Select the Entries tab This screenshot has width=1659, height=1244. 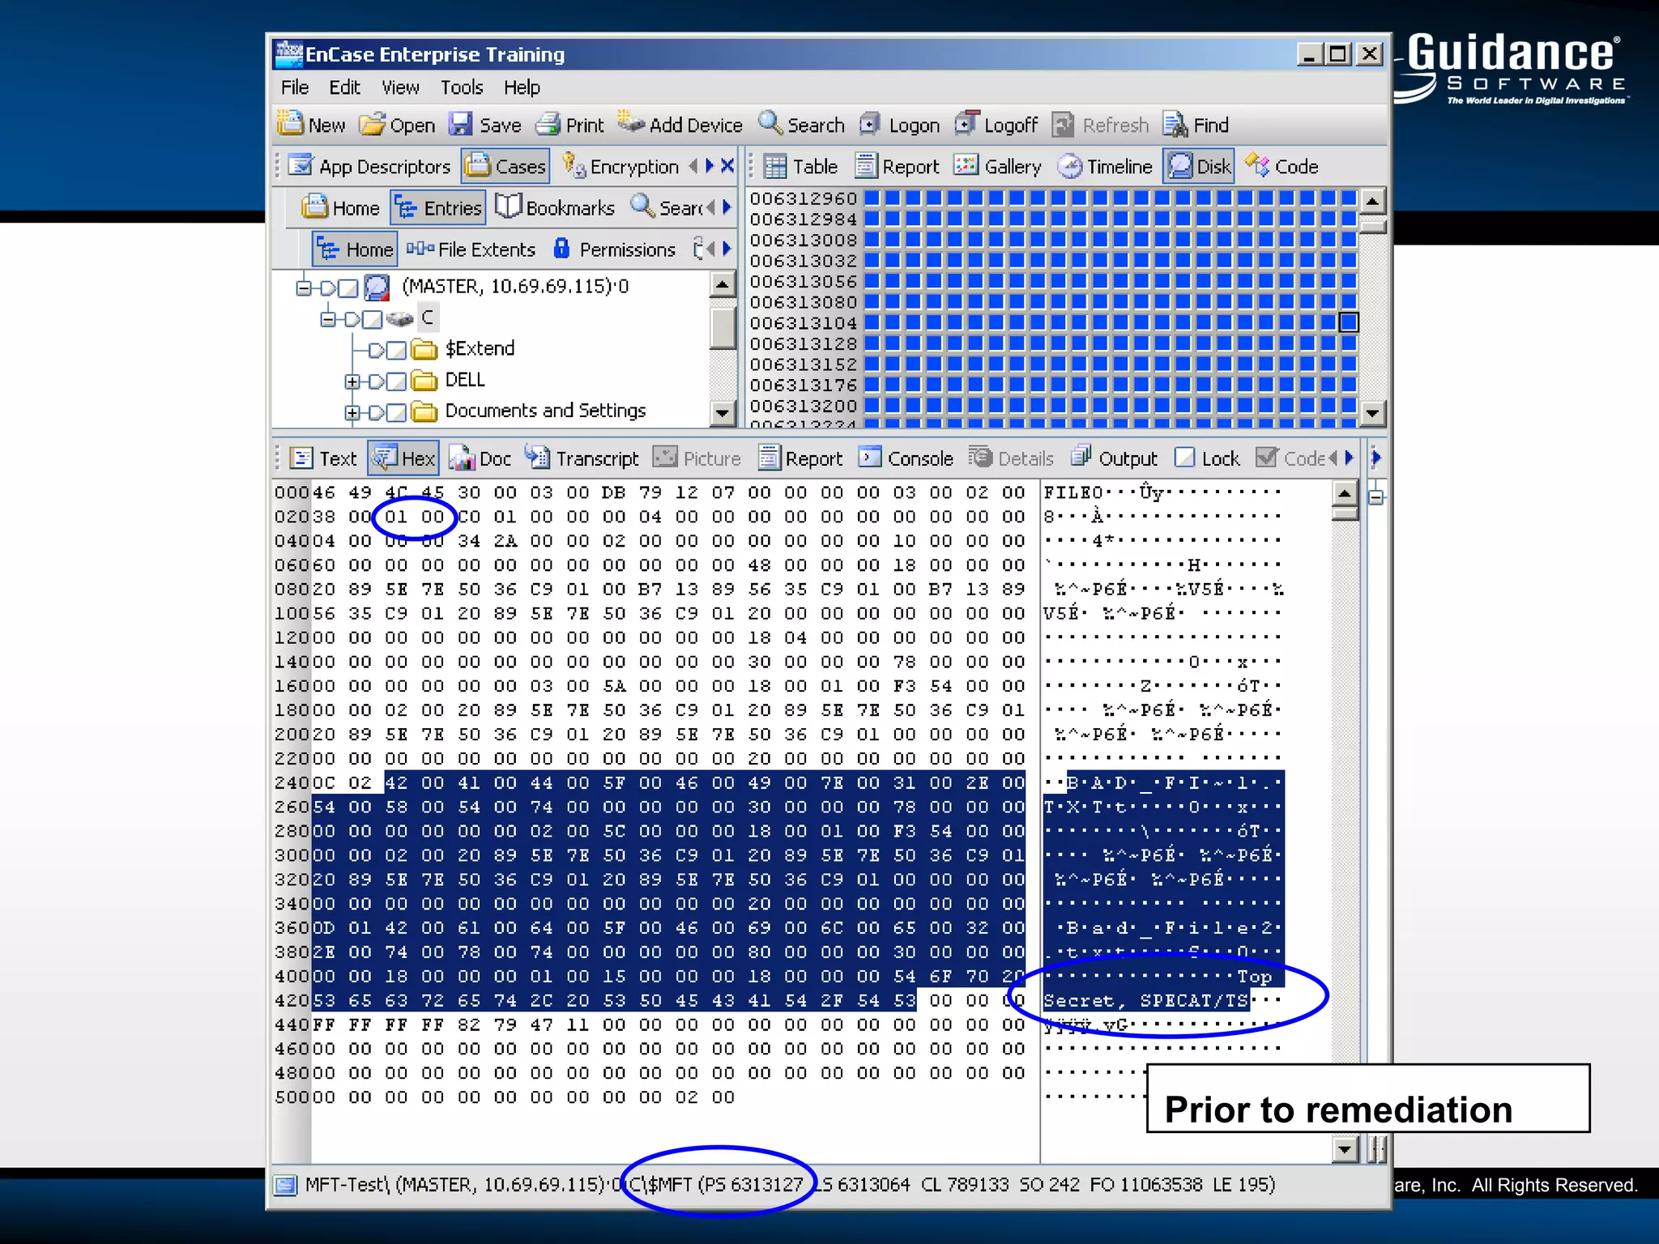pyautogui.click(x=438, y=207)
